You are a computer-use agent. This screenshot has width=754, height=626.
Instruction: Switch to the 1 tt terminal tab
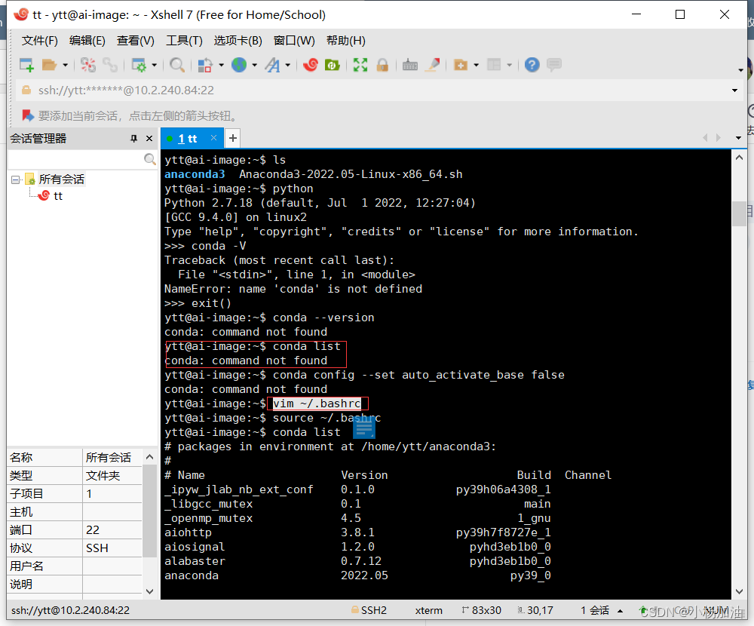pos(188,138)
